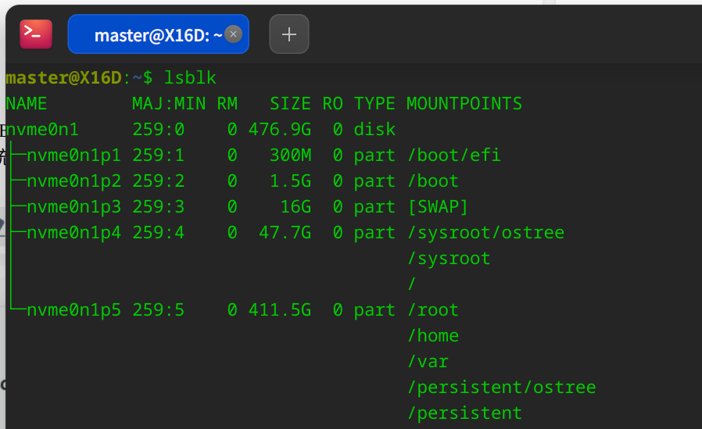Click the nvme0n1p2 partition name
702x429 pixels.
coord(73,181)
